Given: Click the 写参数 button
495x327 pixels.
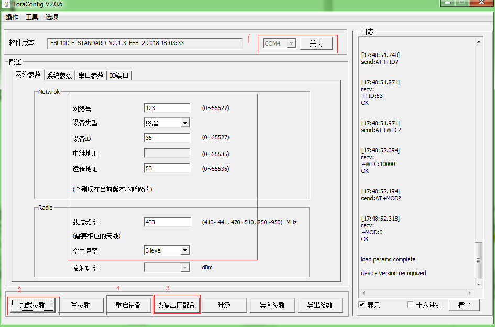Looking at the screenshot, I should pyautogui.click(x=80, y=305).
